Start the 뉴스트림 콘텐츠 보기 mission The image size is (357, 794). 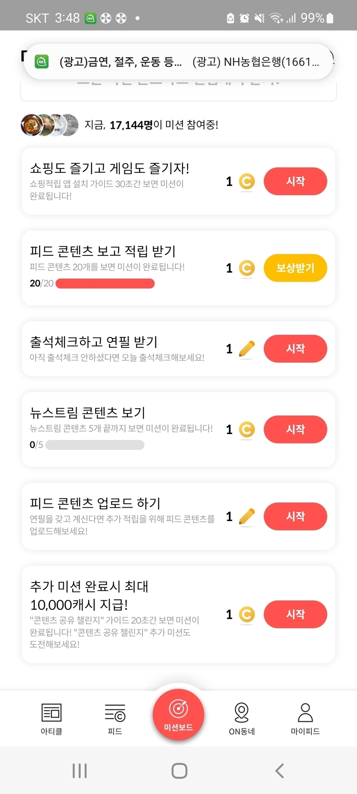295,429
